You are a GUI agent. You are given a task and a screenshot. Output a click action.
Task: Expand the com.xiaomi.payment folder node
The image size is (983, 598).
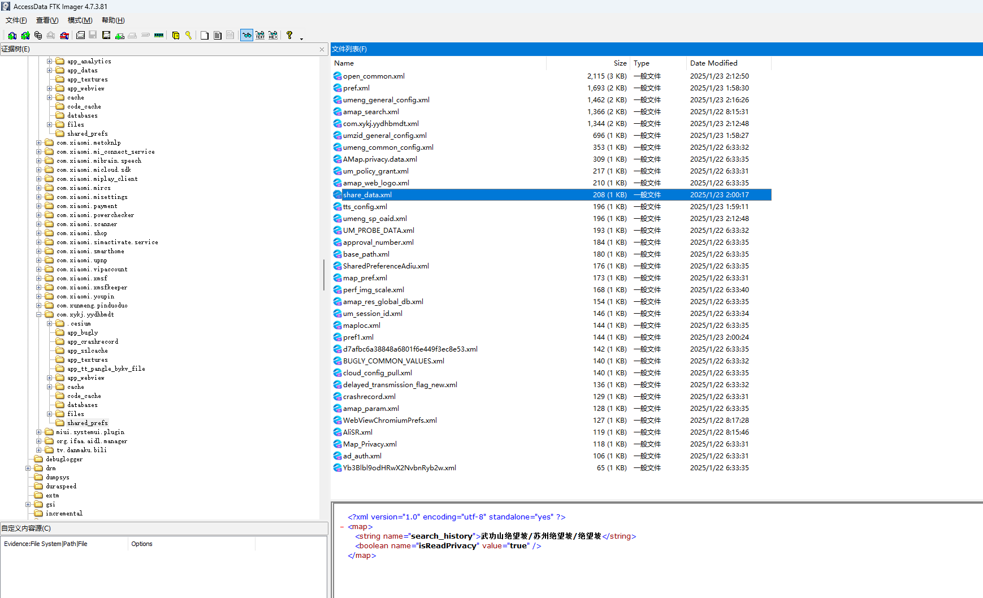tap(39, 206)
